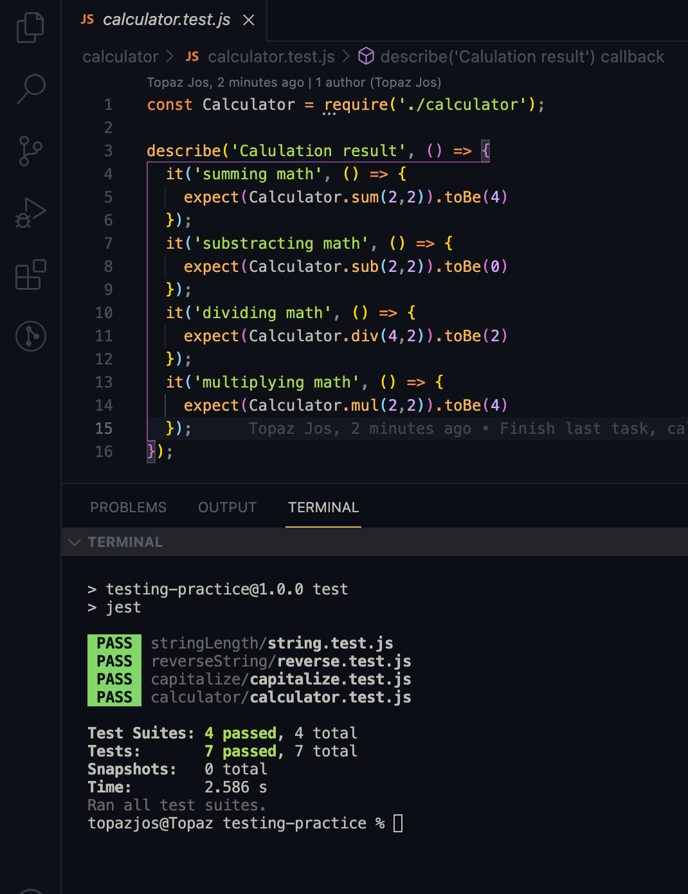This screenshot has height=894, width=688.
Task: Click the JS file icon in breadcrumb
Action: (192, 57)
